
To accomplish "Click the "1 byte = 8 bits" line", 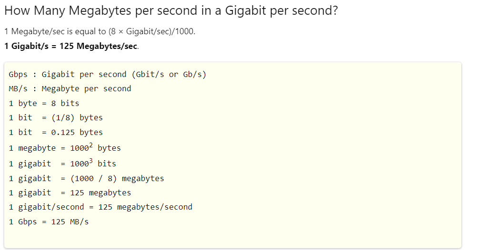I will pos(44,103).
